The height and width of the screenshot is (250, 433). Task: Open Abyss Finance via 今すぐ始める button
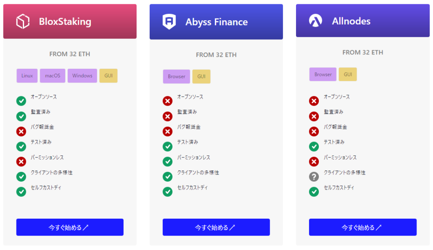[216, 227]
